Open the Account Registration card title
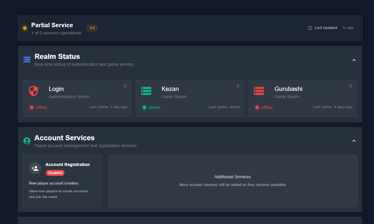 click(68, 164)
